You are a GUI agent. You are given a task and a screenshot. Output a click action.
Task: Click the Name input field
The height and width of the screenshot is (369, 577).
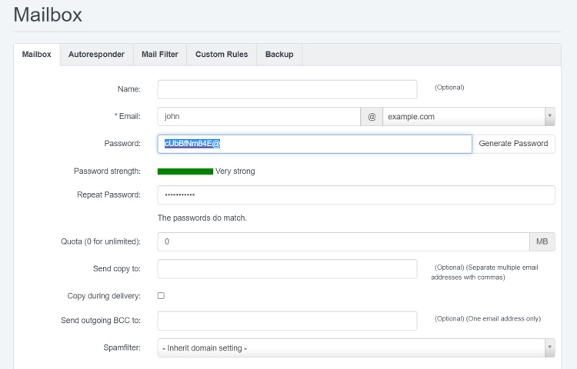pyautogui.click(x=287, y=89)
